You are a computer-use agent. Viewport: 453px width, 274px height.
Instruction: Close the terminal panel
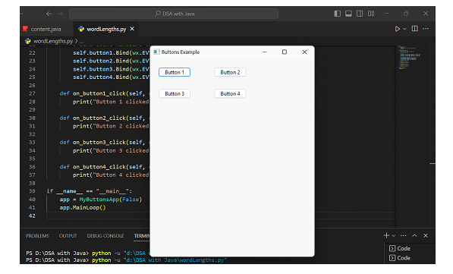tap(426, 235)
